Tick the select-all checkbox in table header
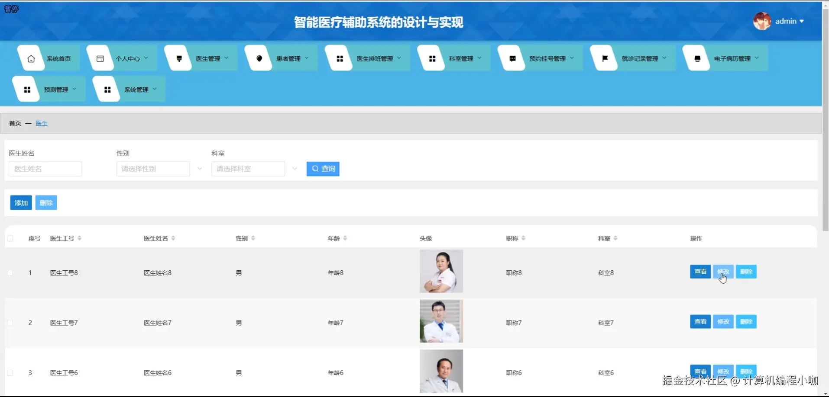Screen dimensions: 829x397 10,238
